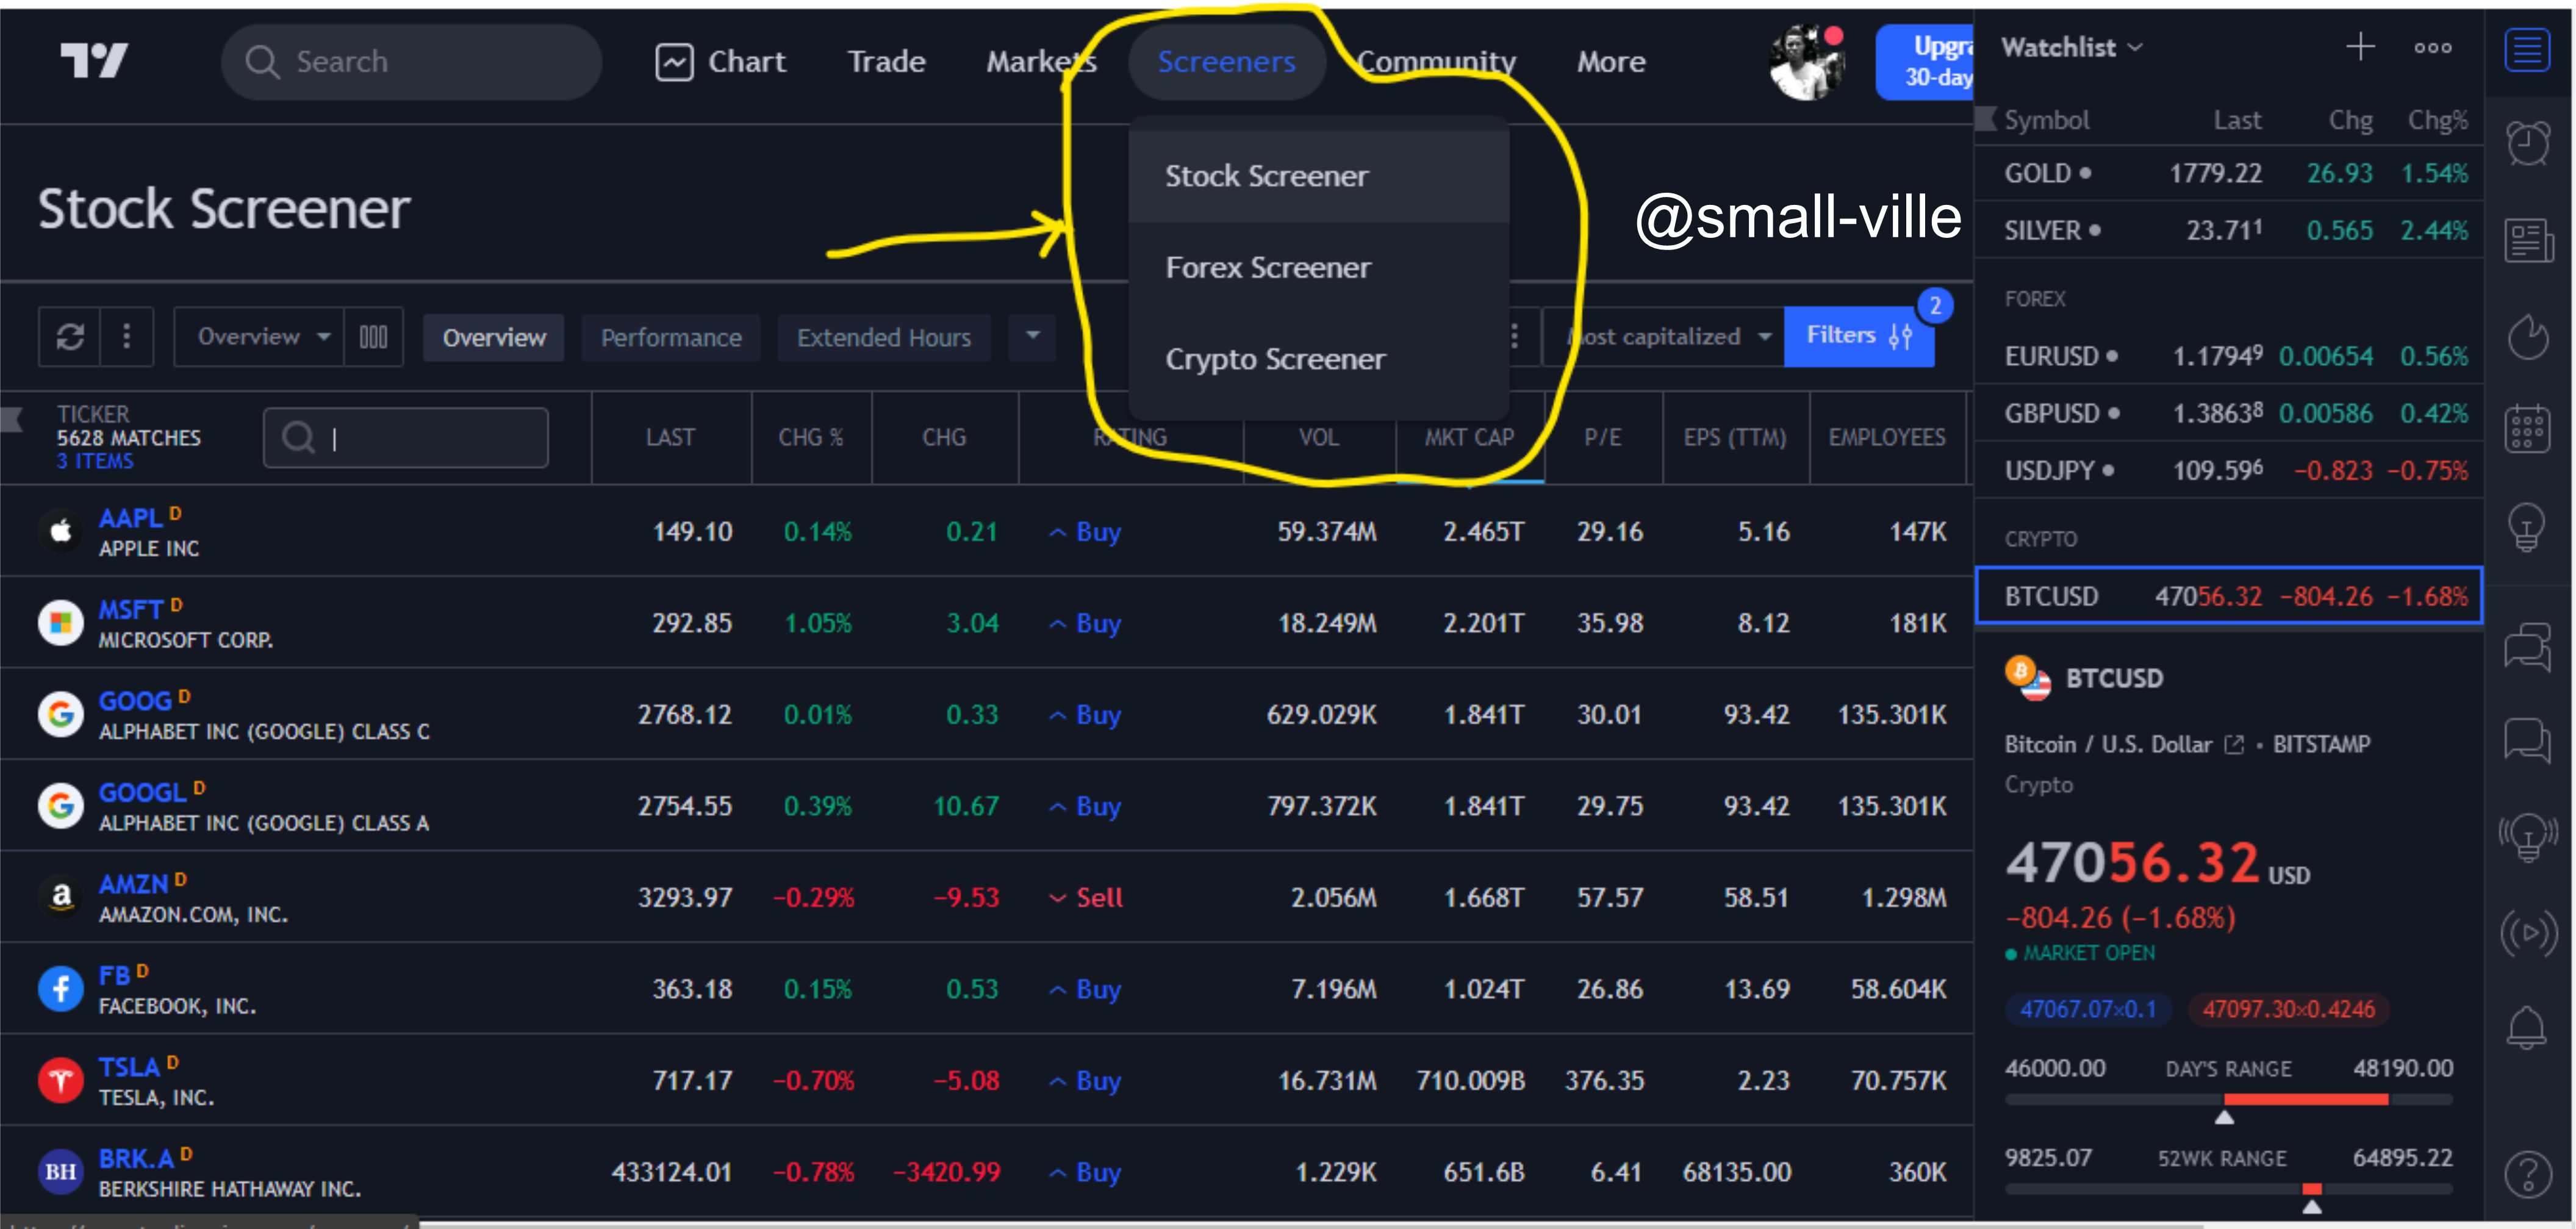2576x1229 pixels.
Task: Open Private chats icon in sidebar
Action: [x=2527, y=740]
